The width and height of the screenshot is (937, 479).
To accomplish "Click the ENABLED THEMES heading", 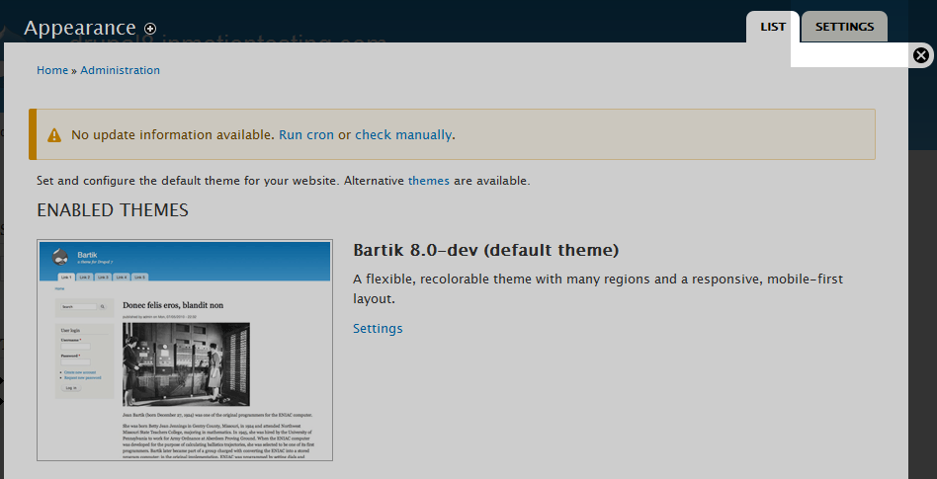I will point(113,210).
